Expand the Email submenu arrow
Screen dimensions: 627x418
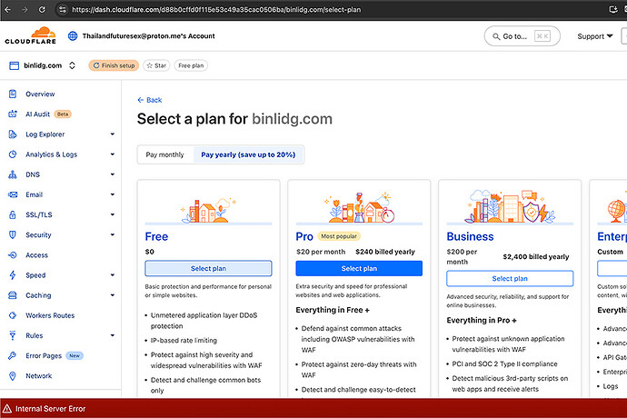[113, 194]
